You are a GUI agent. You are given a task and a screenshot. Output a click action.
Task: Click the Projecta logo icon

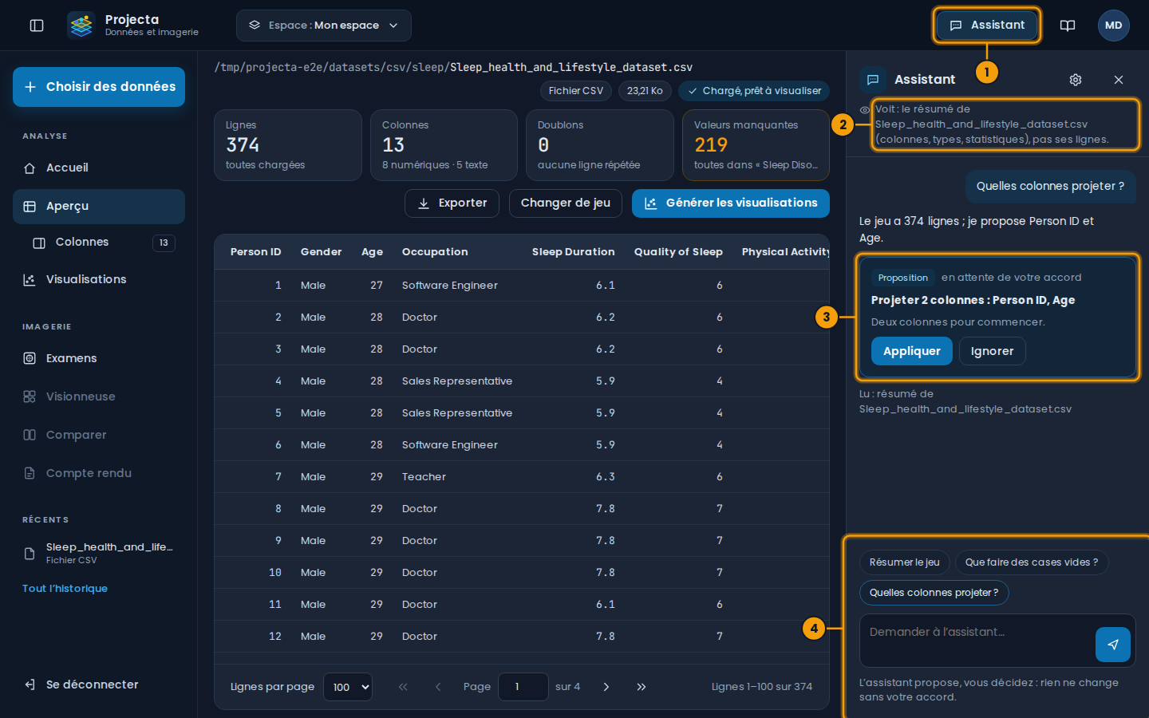81,26
